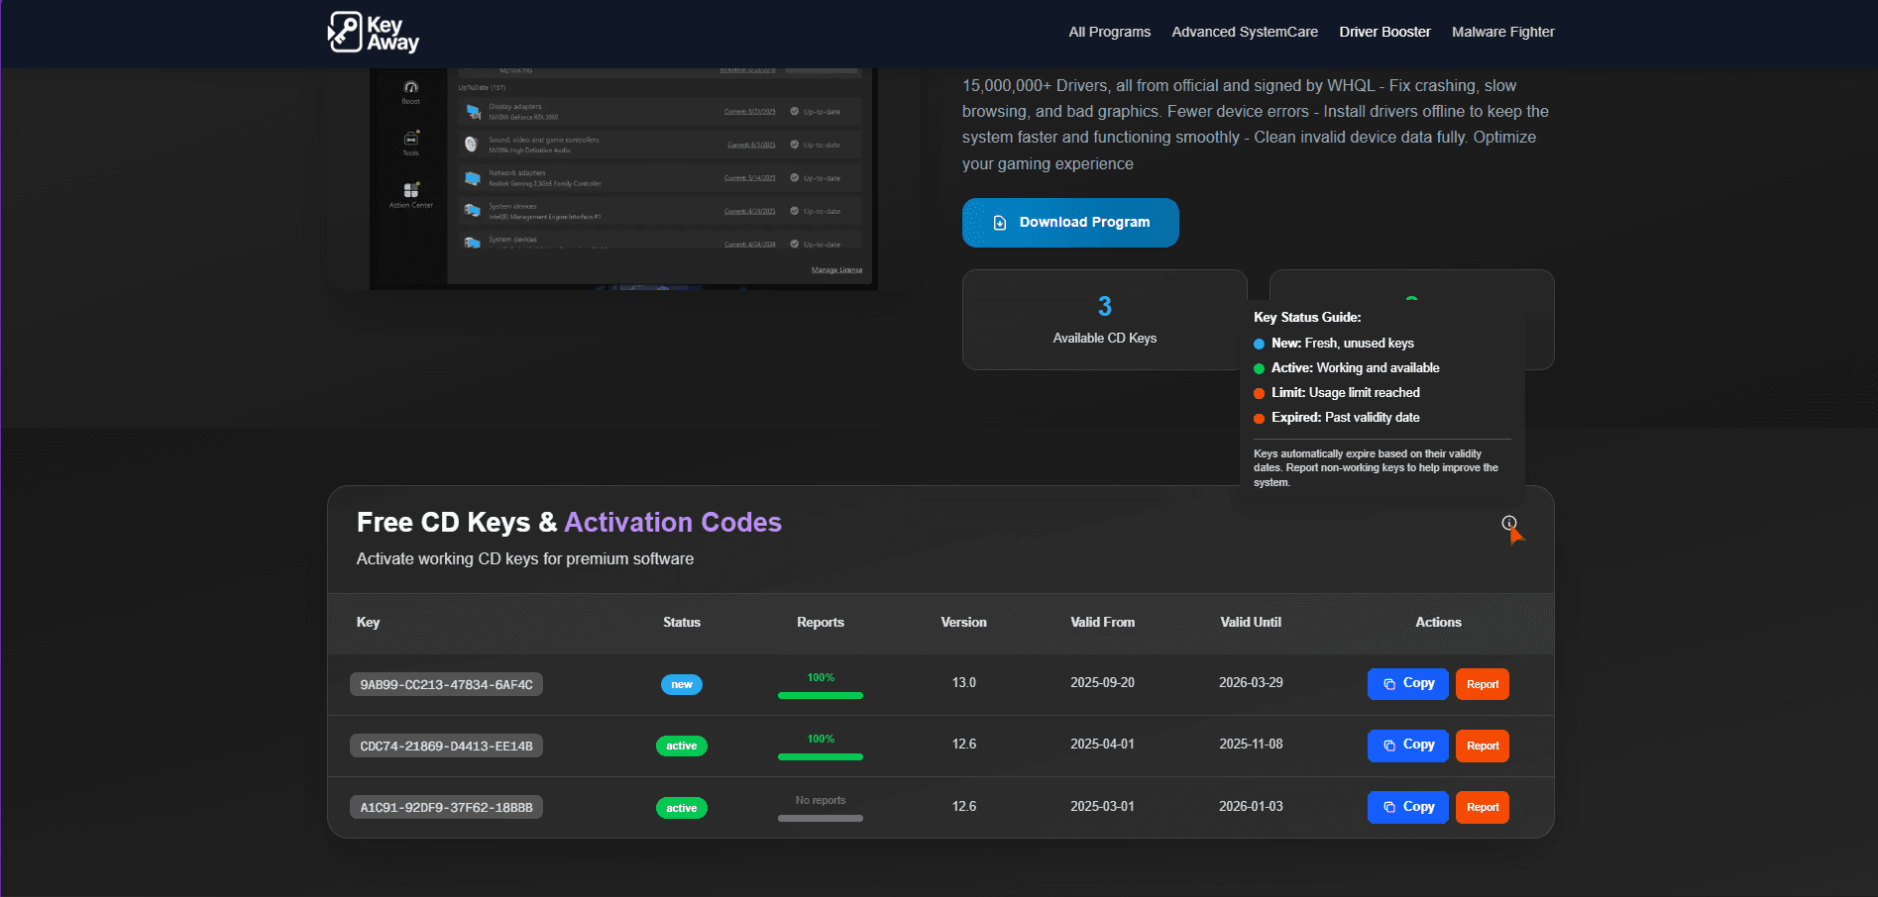Report the CDC74-21869 key
Screen dimensions: 1878x897
1482,746
